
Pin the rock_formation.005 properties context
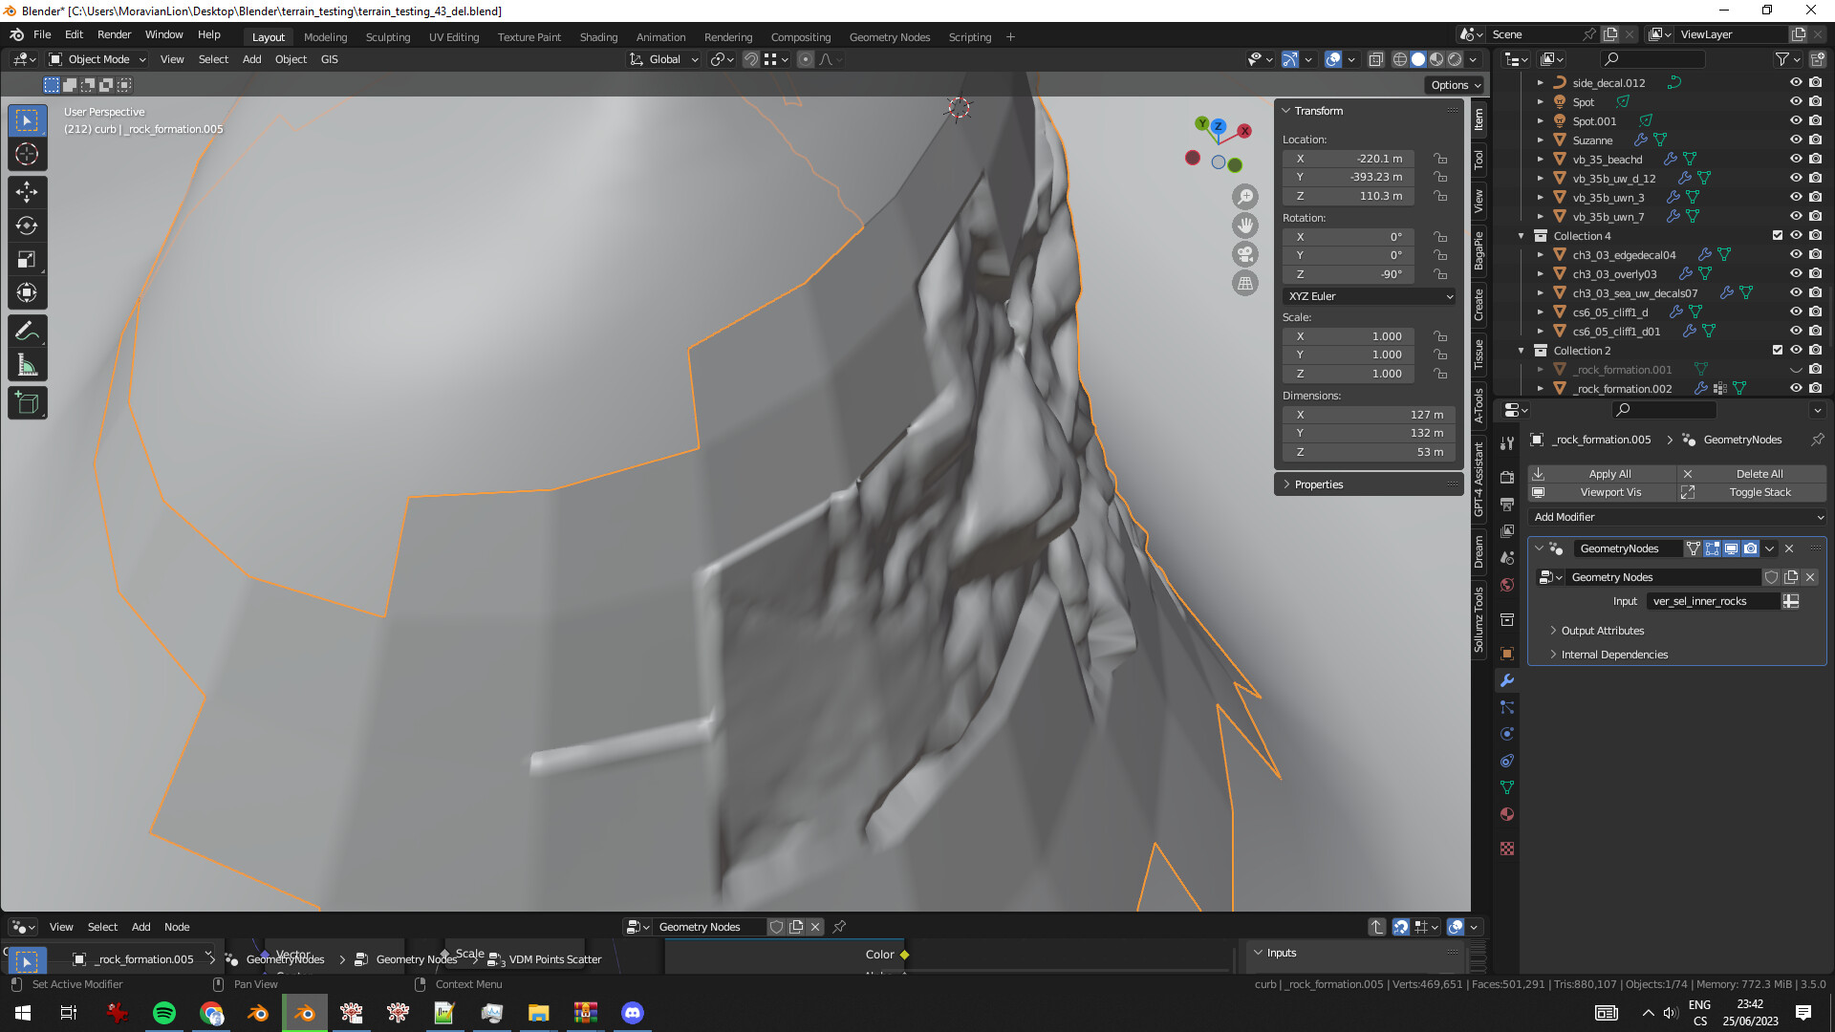[x=1817, y=440]
